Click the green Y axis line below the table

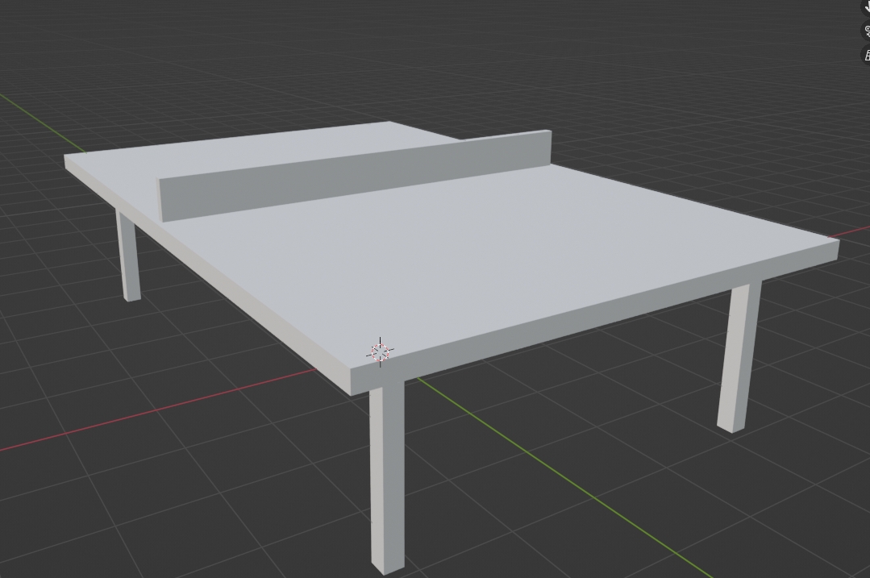coord(564,476)
